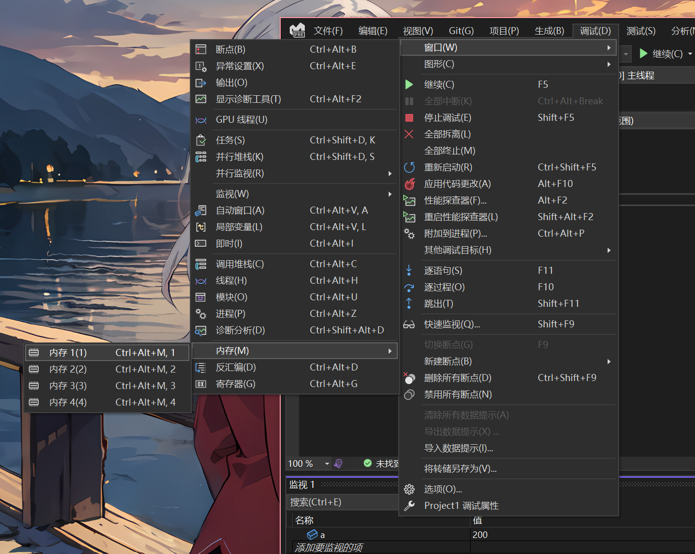Click the Watch search box
The height and width of the screenshot is (554, 695).
(343, 502)
